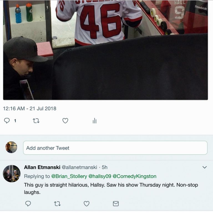Reply to Allan Etmanski's tweet
Screen dimensions: 213x214
[28, 203]
